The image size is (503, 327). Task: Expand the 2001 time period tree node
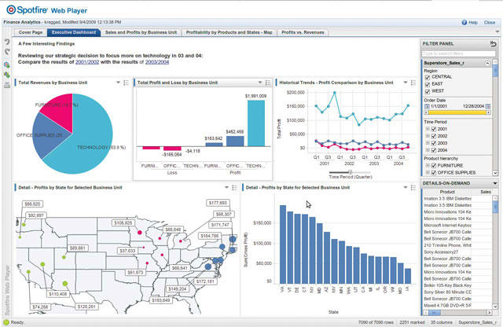coord(428,129)
